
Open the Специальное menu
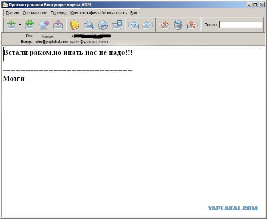click(35, 13)
